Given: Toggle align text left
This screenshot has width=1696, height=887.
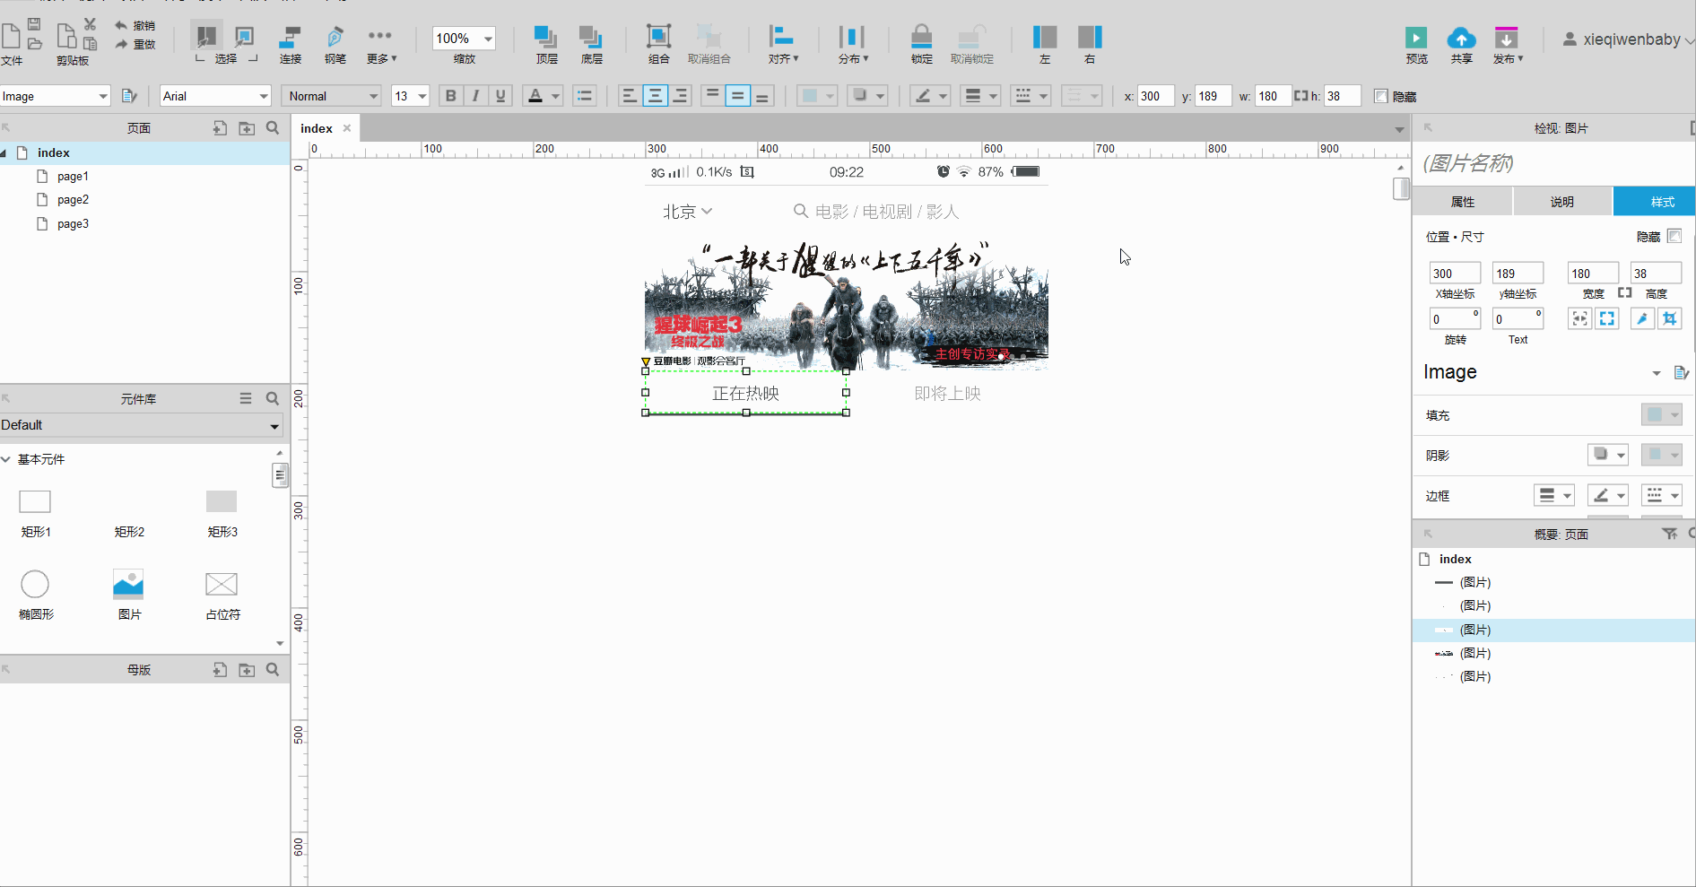Looking at the screenshot, I should [x=630, y=96].
